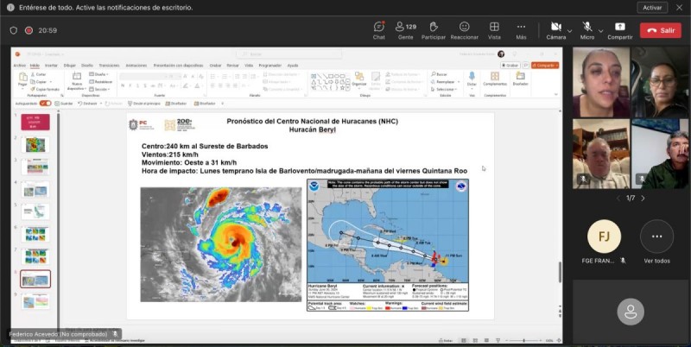This screenshot has width=691, height=347.
Task: Open the Diseñador pane from ribbon
Action: pos(521,79)
